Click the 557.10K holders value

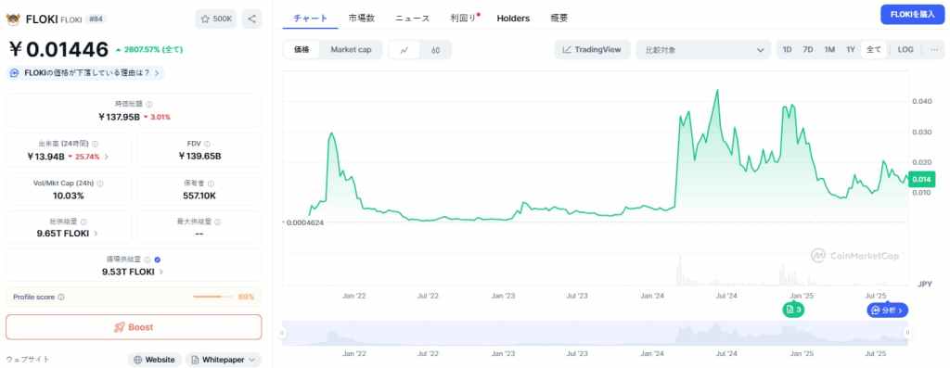(199, 196)
